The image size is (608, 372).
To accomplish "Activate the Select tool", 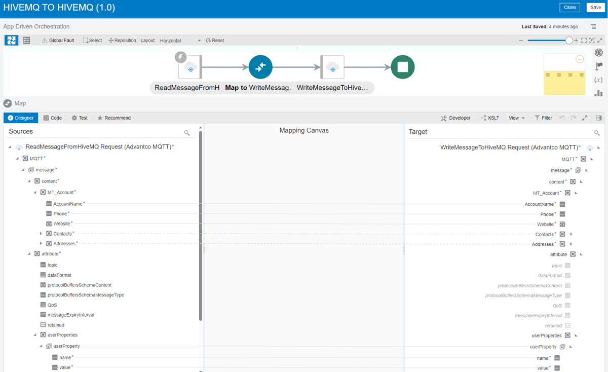I will (92, 41).
